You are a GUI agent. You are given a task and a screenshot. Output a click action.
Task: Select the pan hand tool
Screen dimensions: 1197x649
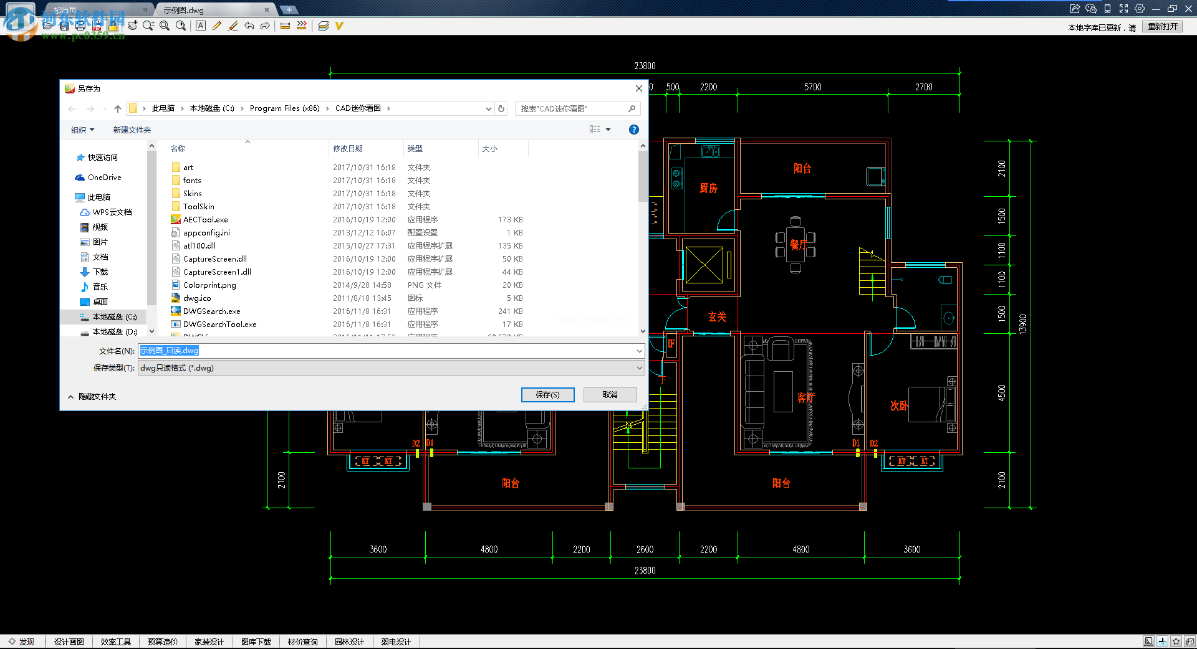[x=132, y=26]
